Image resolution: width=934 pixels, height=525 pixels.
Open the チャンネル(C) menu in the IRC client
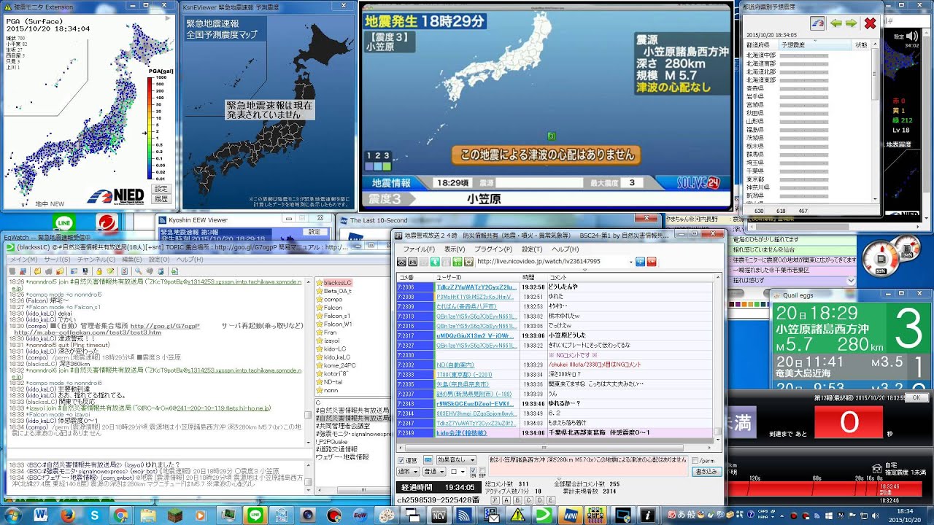tap(96, 260)
